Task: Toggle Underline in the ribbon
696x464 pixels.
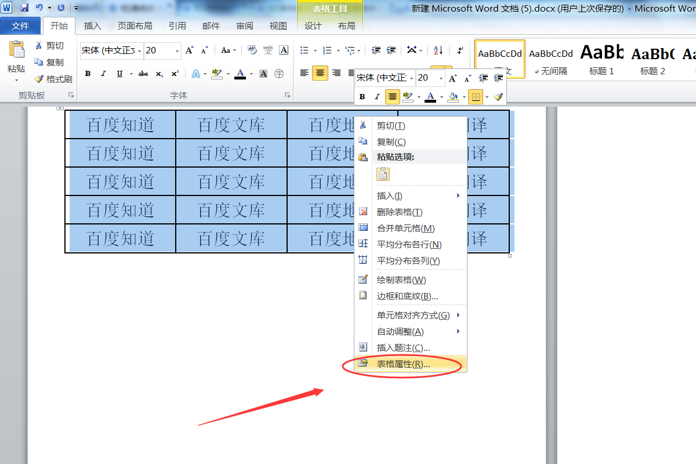Action: click(119, 74)
